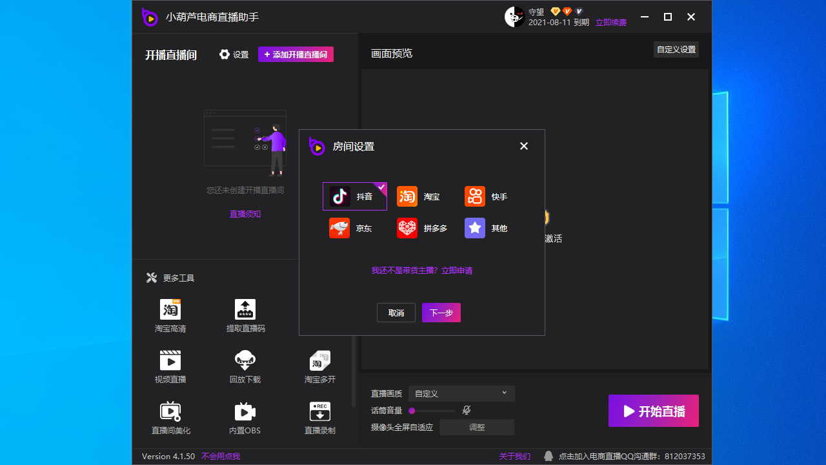Click 不会用点我 help text
This screenshot has width=826, height=465.
[219, 456]
